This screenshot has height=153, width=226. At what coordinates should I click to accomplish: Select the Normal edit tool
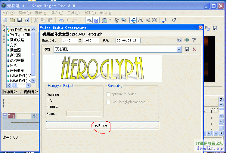pos(133,20)
